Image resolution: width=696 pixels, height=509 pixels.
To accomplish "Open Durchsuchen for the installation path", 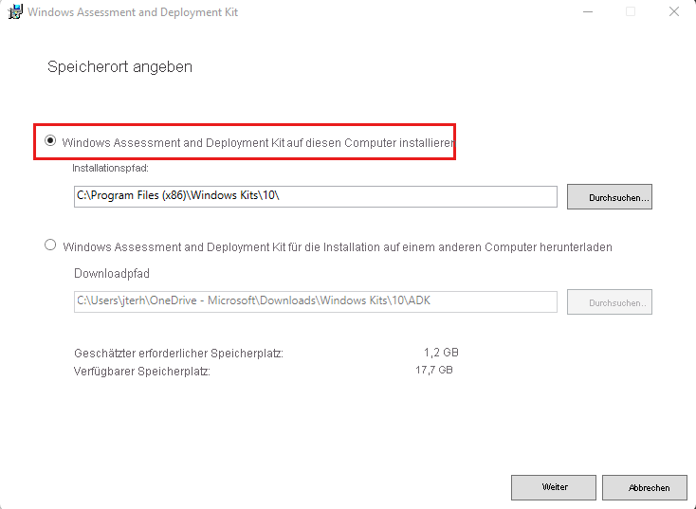I will (610, 196).
